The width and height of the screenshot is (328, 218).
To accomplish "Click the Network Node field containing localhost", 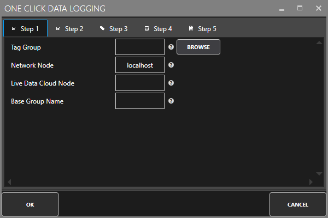I will (x=140, y=65).
